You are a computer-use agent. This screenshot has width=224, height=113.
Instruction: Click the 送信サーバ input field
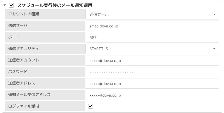(x=152, y=26)
